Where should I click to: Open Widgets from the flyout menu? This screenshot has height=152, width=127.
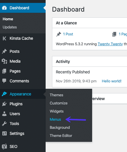pyautogui.click(x=57, y=111)
